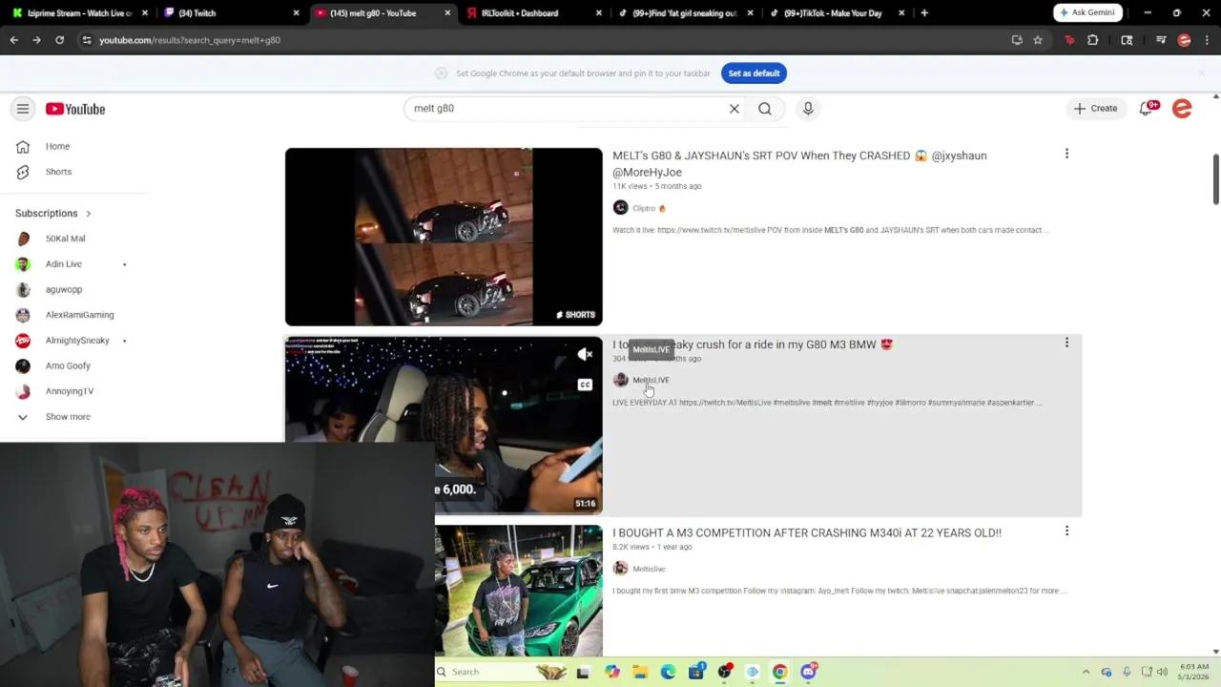Screen dimensions: 1221x687
Task: Open options menu for the CRASHED video
Action: click(1066, 154)
